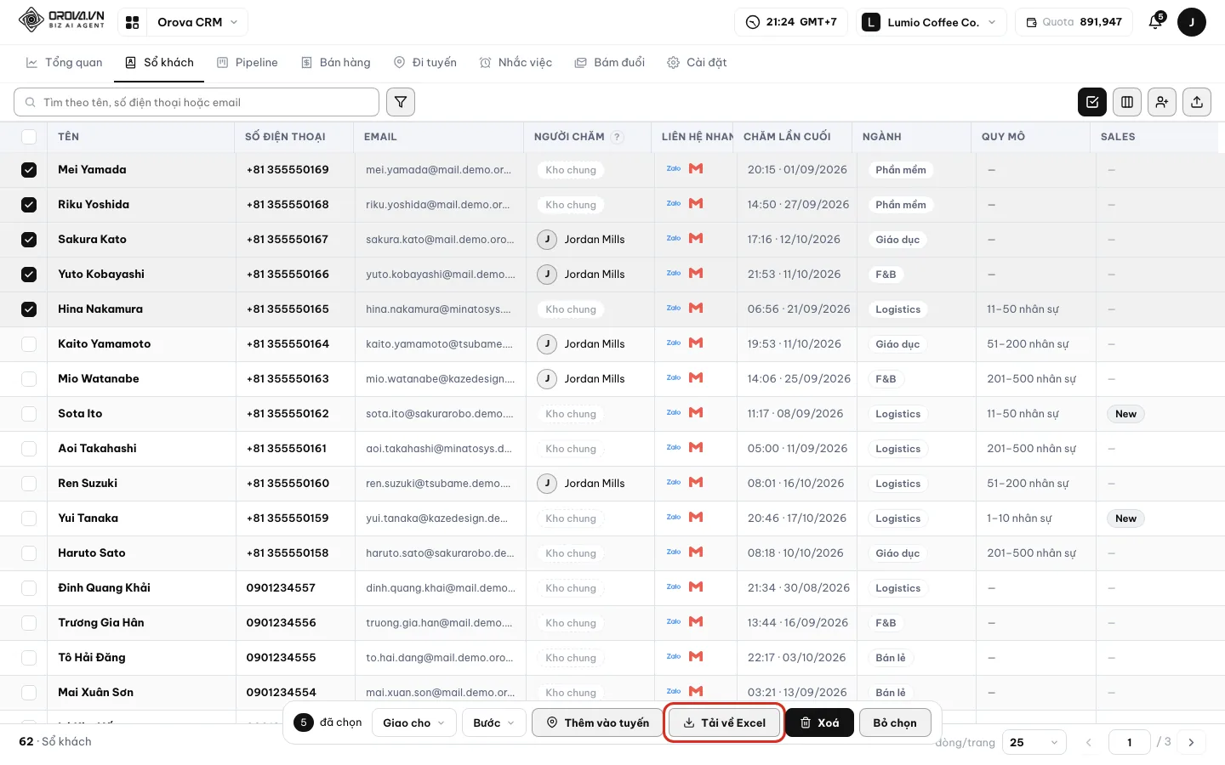The width and height of the screenshot is (1225, 765).
Task: Click Tải về Excel button
Action: tap(724, 722)
